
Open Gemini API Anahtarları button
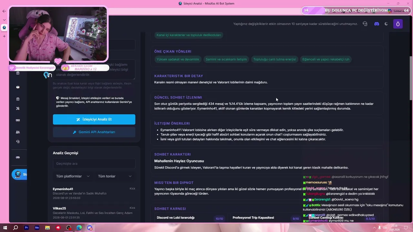(x=94, y=132)
